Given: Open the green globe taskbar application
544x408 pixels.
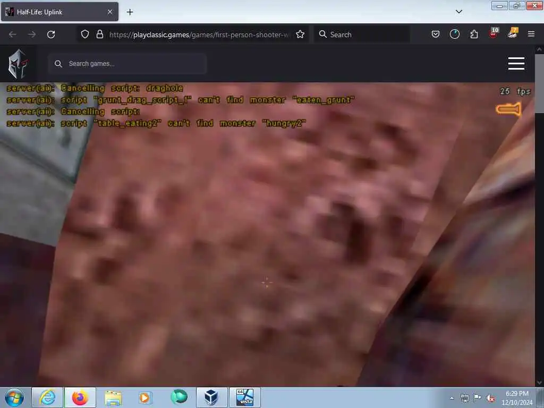Looking at the screenshot, I should tap(179, 397).
